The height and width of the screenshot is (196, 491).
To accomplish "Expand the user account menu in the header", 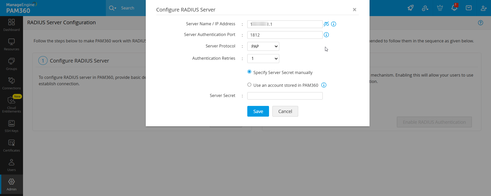I will point(484,8).
